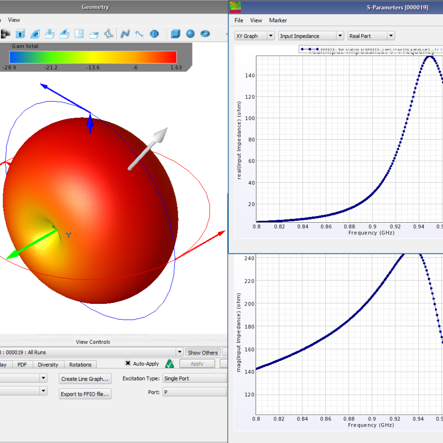This screenshot has width=443, height=443.
Task: Open the Port P dropdown
Action: pos(195,392)
